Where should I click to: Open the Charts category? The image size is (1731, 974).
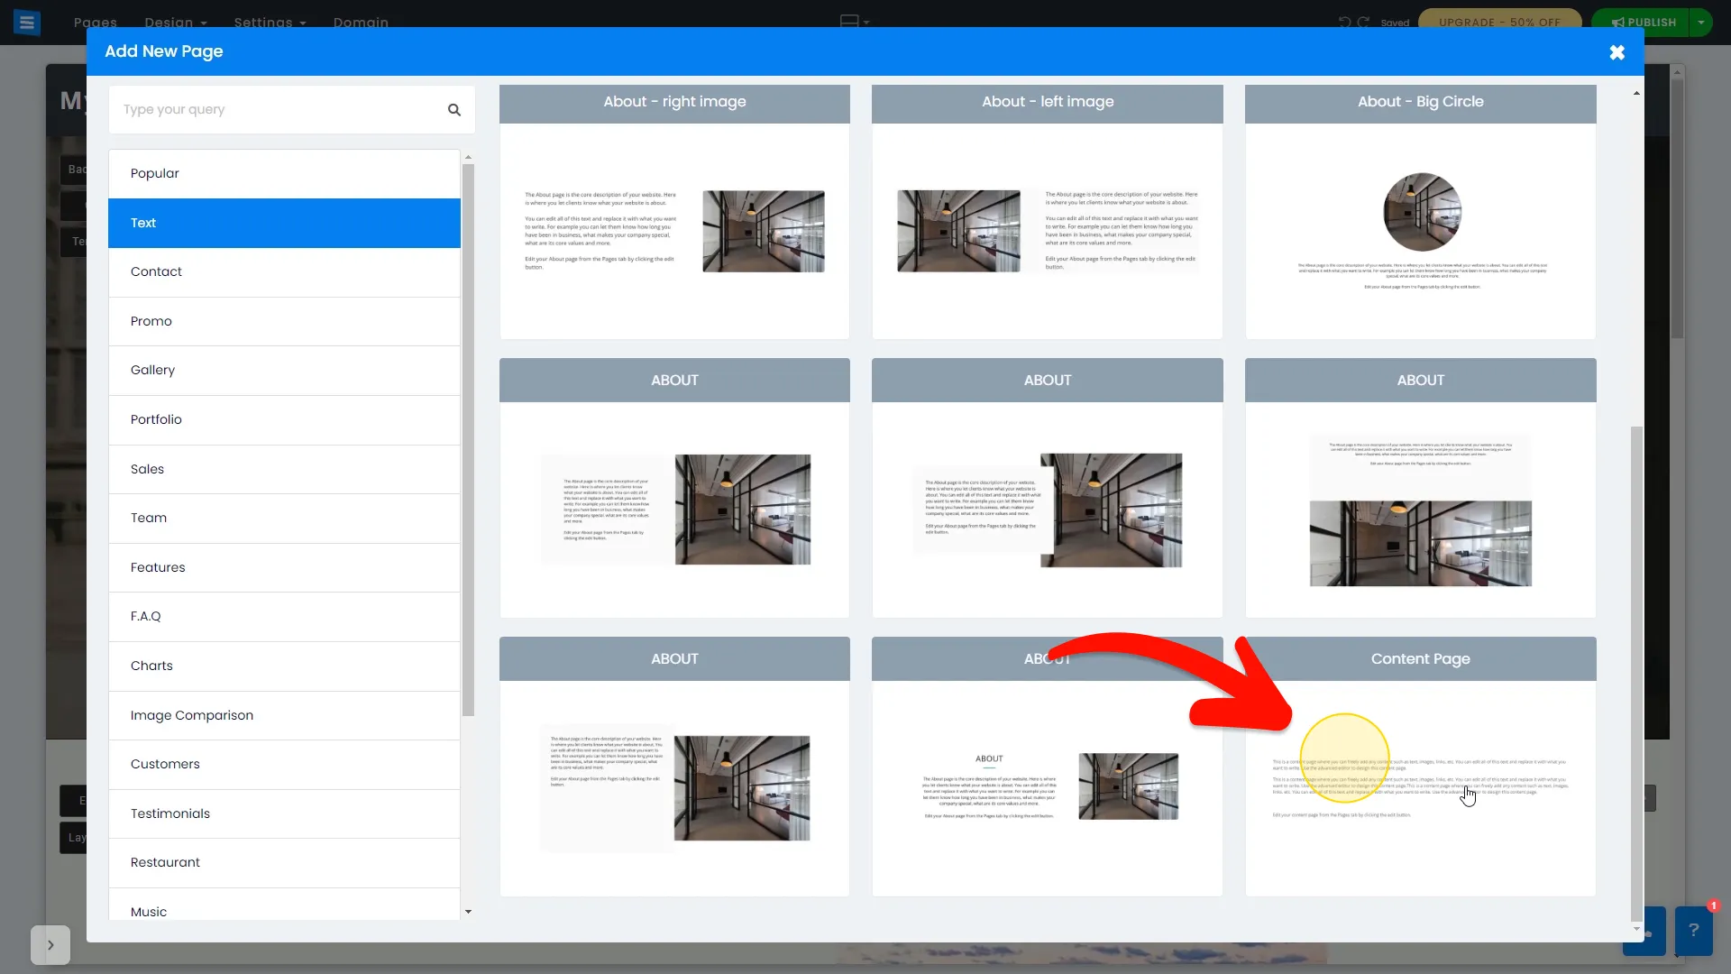tap(284, 666)
